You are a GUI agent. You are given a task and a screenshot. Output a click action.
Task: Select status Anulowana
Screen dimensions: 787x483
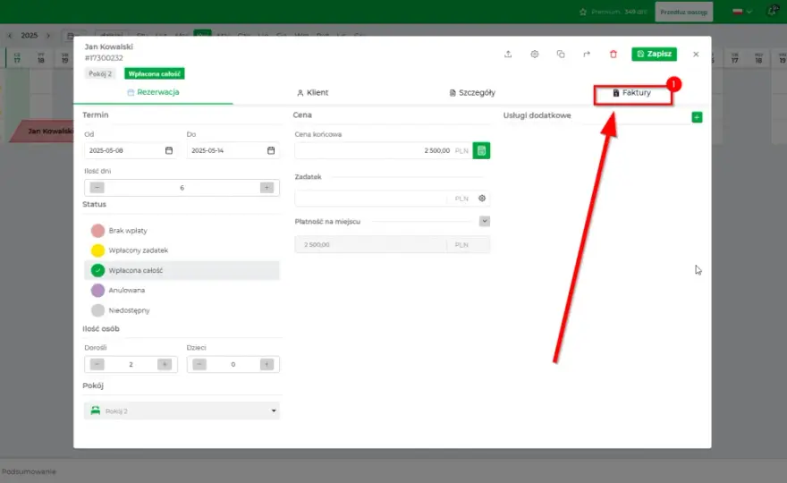click(x=182, y=291)
